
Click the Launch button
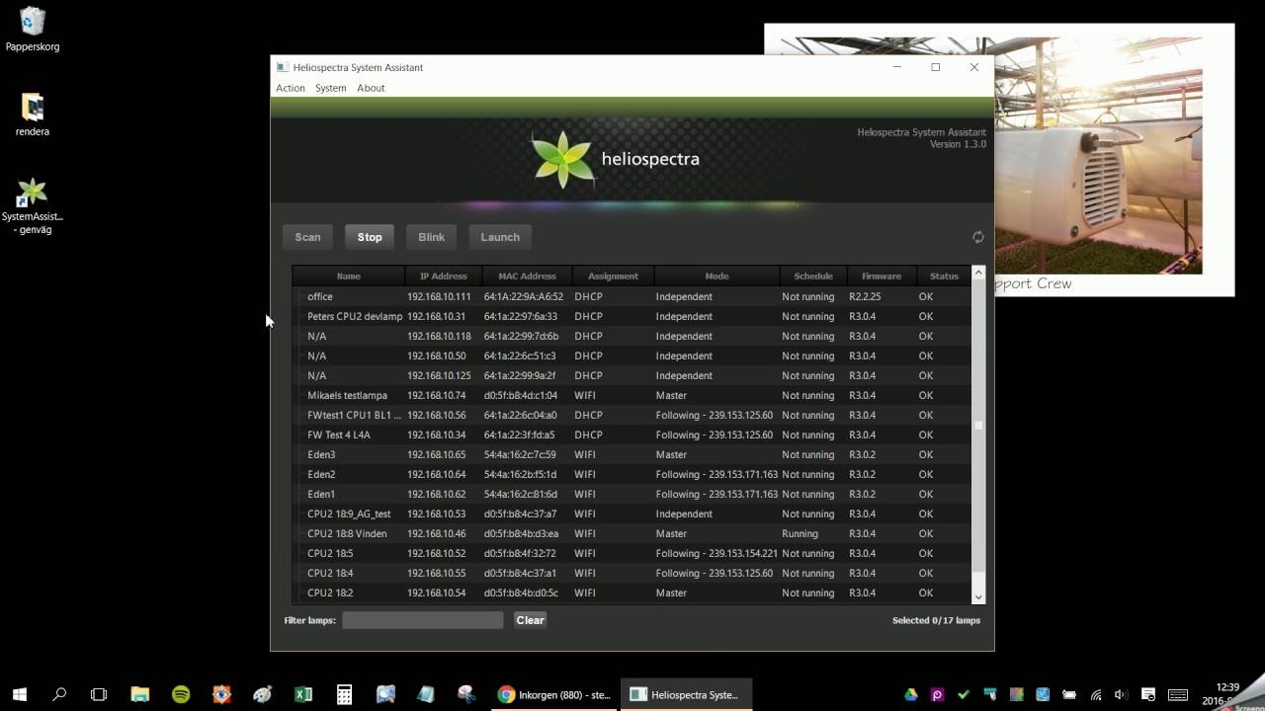point(500,237)
